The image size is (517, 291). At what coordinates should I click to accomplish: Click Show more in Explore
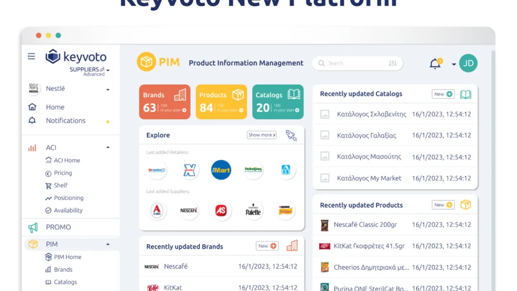262,135
